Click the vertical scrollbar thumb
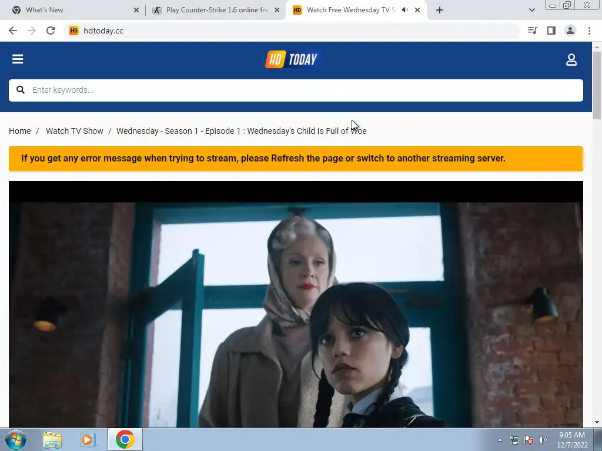Screen dimensions: 602x451 click(x=597, y=85)
